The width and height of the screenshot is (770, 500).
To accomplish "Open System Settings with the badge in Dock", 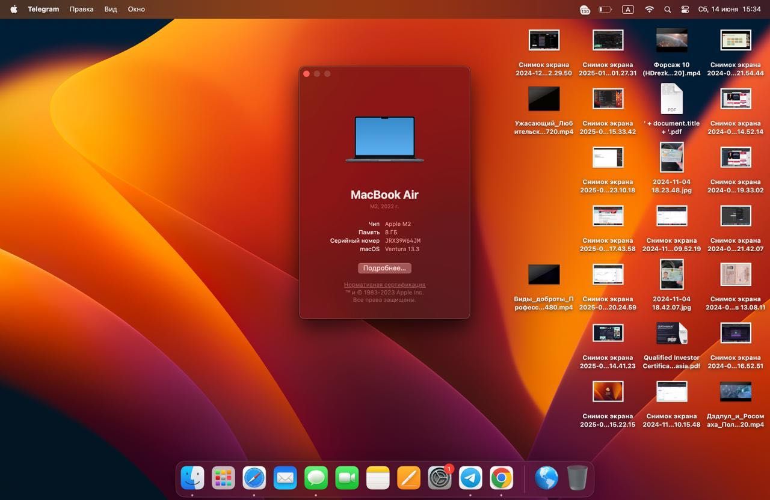I will 440,478.
